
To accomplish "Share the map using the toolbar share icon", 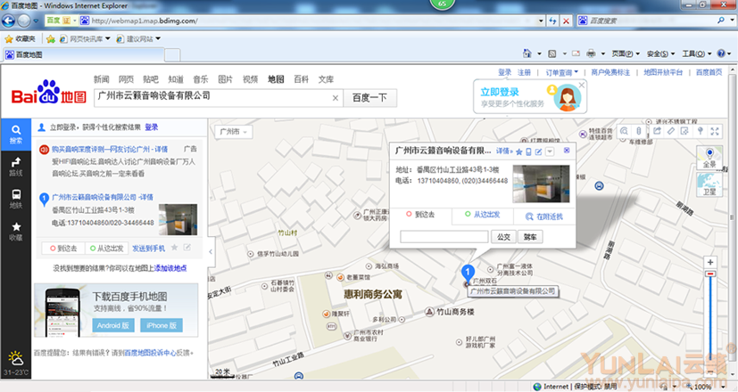I will tap(658, 131).
